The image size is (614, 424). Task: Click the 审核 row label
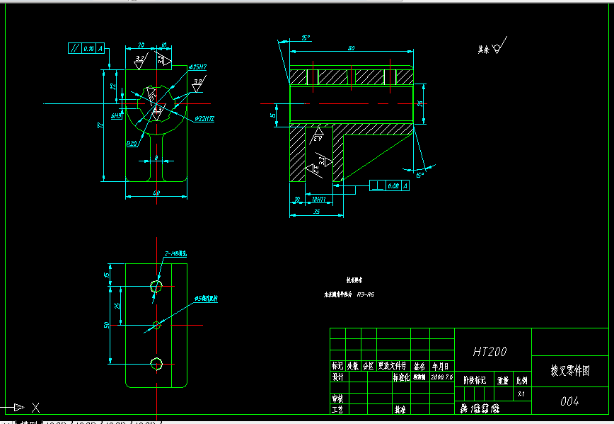tap(337, 399)
